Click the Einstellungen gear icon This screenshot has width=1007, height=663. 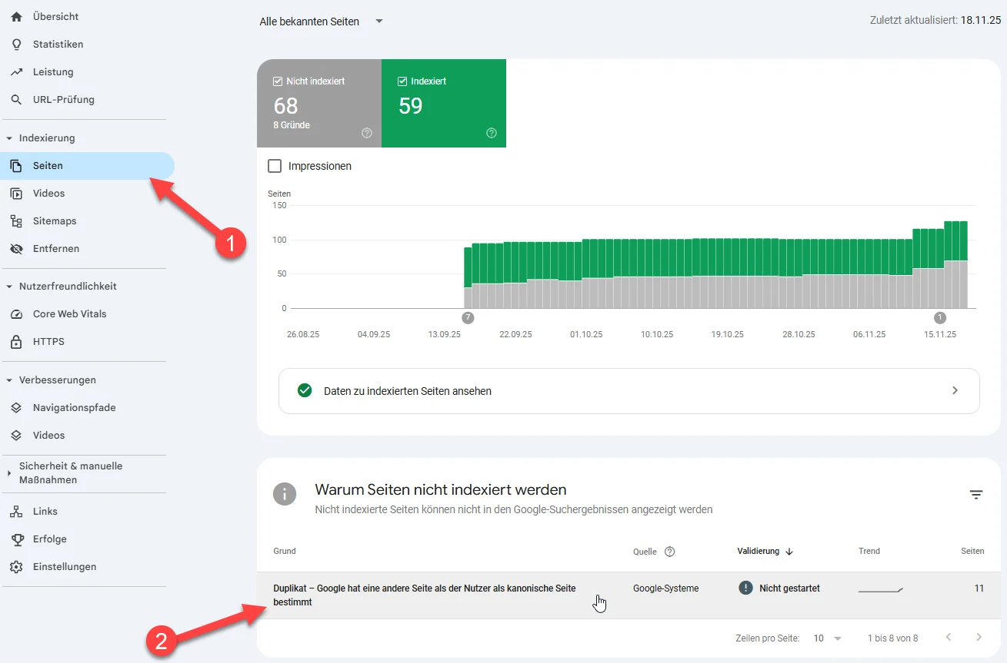[15, 566]
